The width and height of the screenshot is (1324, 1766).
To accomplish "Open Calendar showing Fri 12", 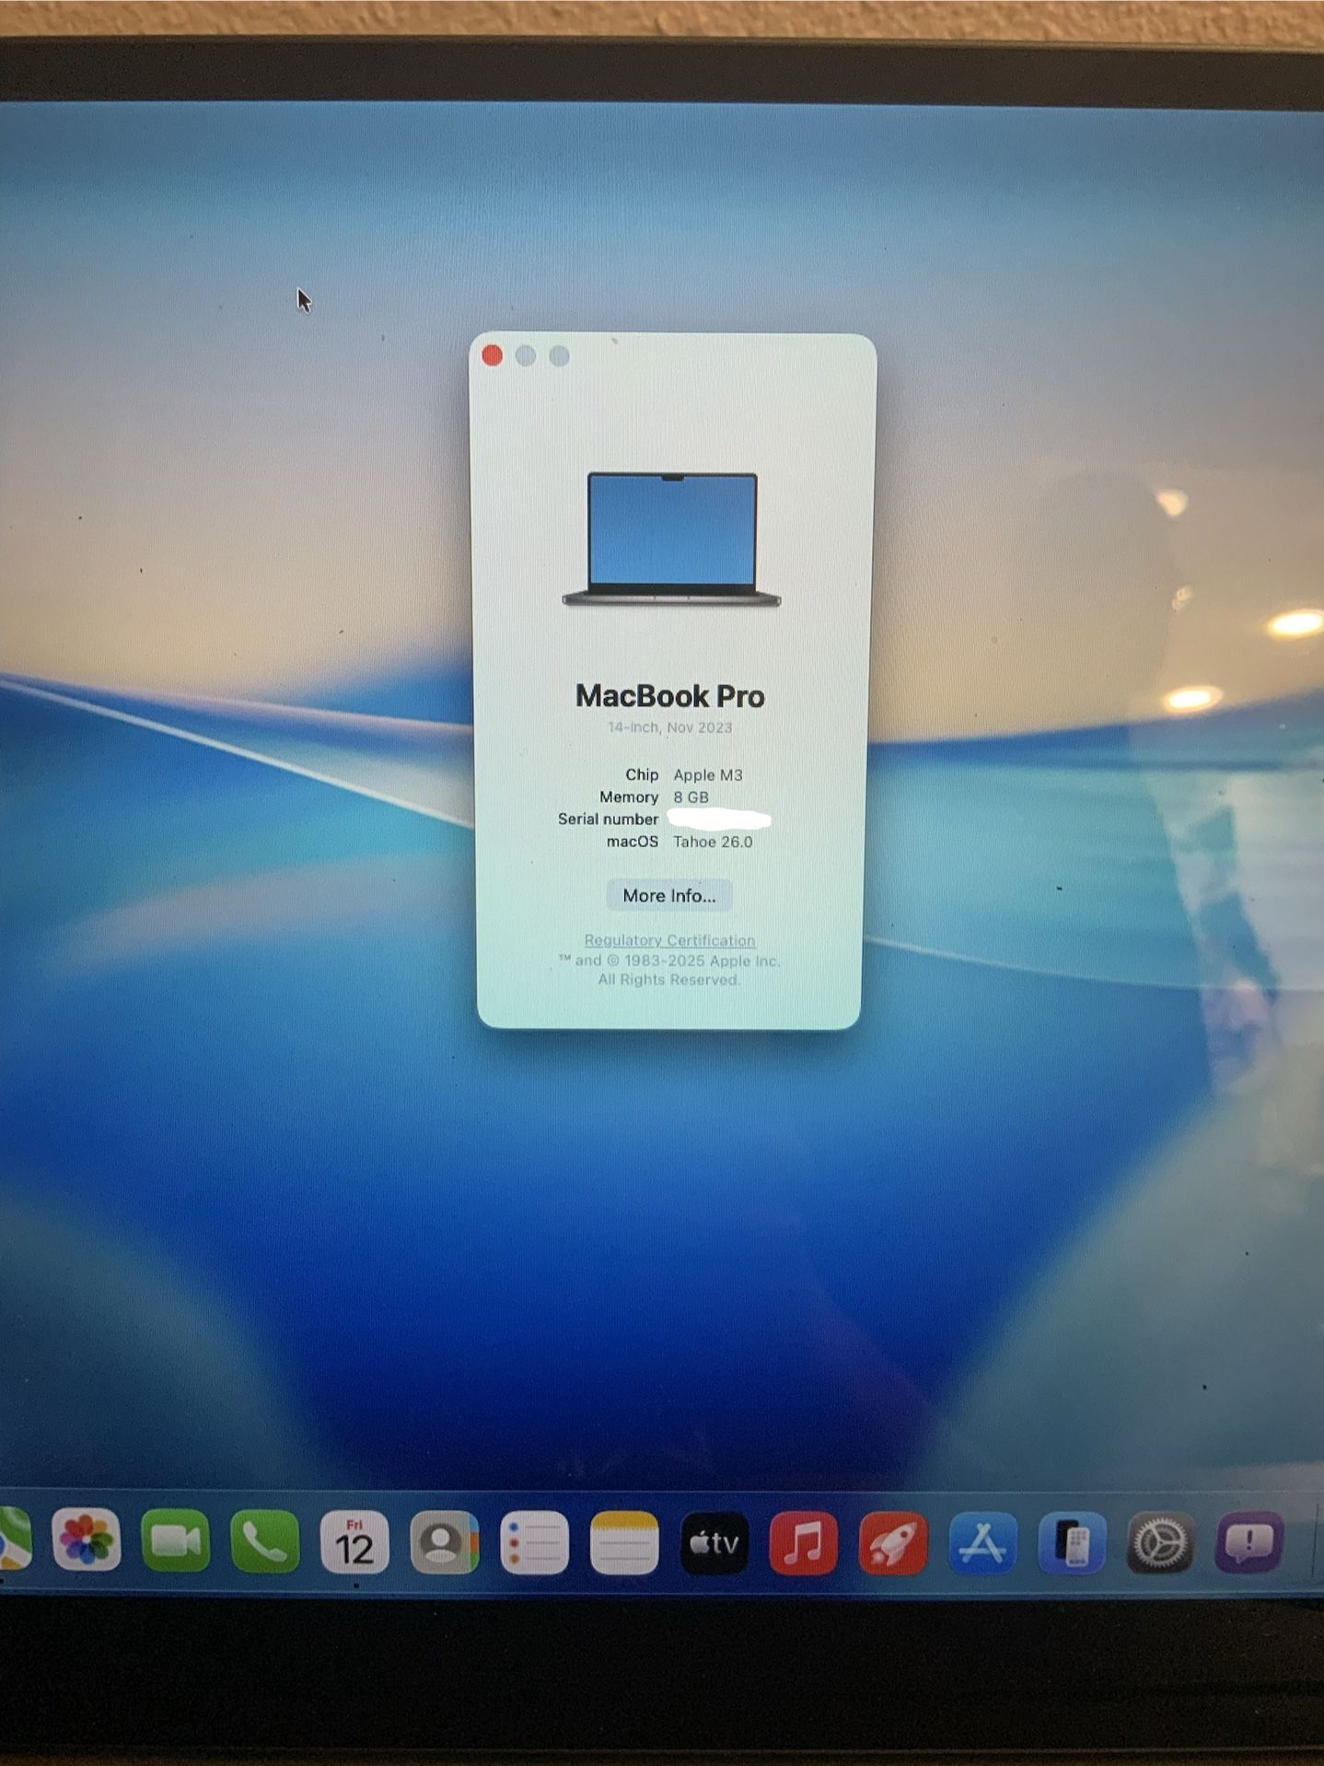I will pos(354,1542).
